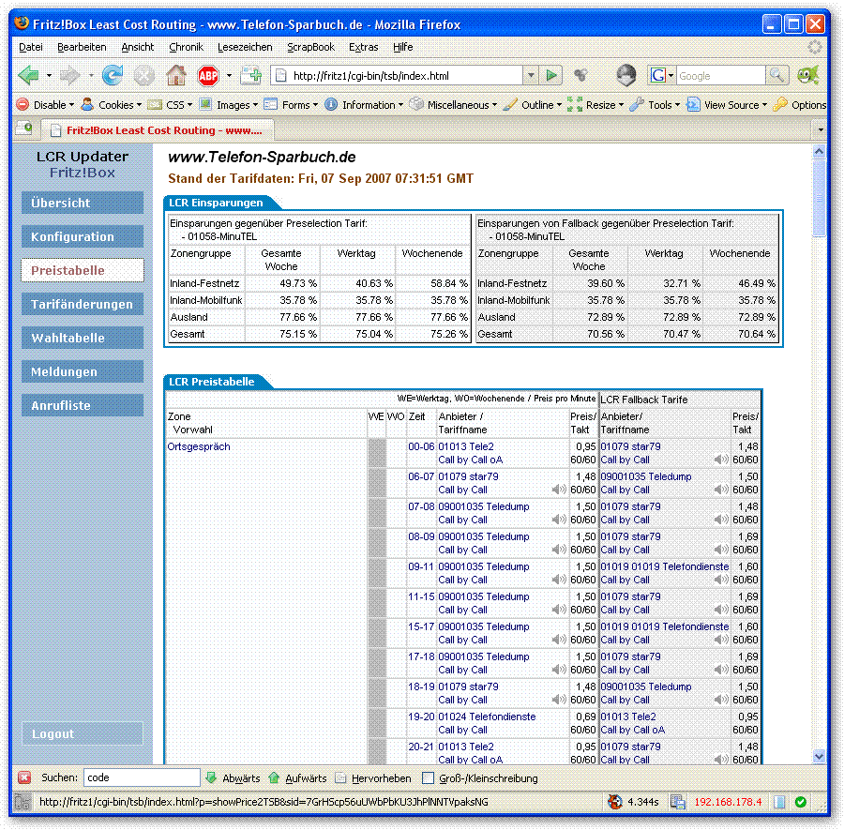The image size is (844, 830).
Task: Open the Konfiguration sidebar page
Action: 83,237
